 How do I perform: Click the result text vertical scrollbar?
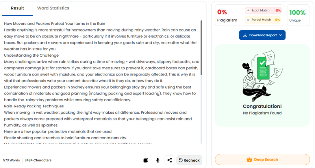tap(201, 48)
